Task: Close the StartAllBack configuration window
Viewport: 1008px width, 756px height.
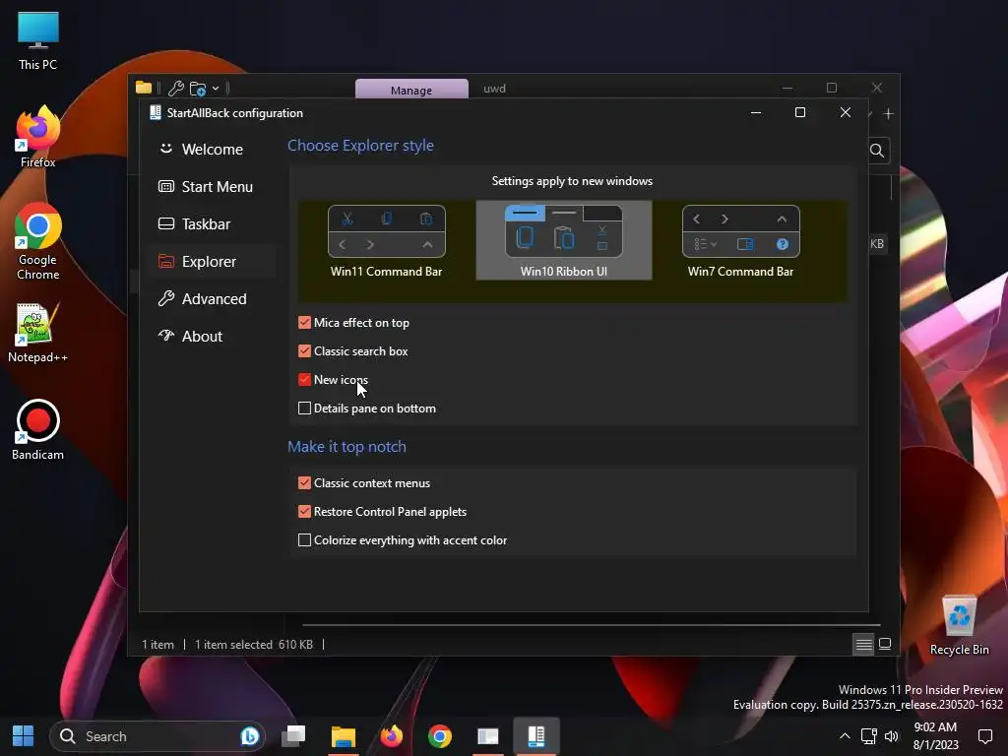Action: point(846,112)
